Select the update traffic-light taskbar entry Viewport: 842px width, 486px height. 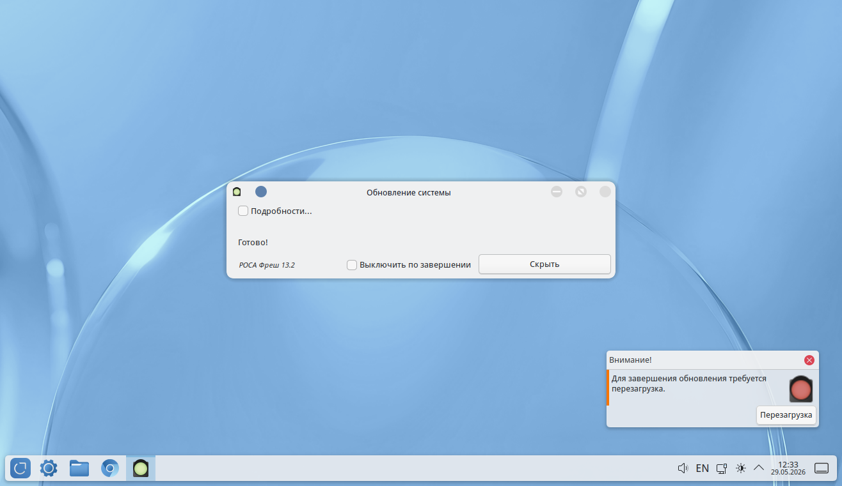pyautogui.click(x=141, y=468)
